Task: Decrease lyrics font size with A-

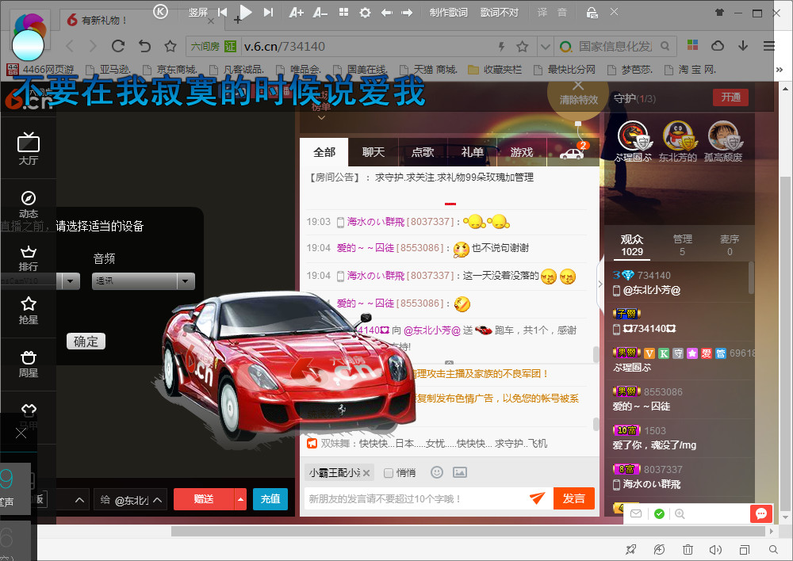Action: click(320, 13)
